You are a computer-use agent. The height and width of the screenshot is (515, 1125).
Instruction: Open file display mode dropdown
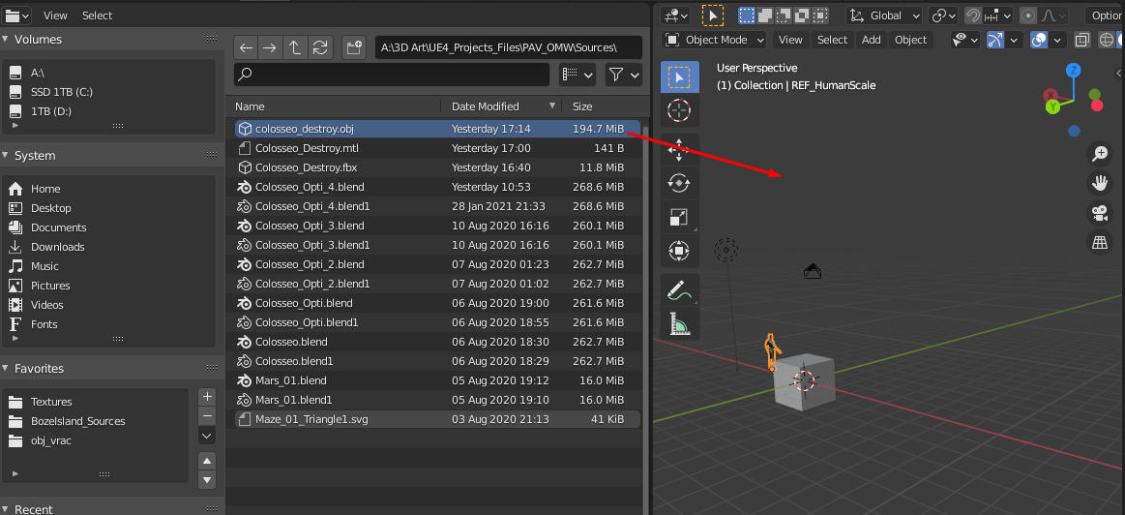pyautogui.click(x=577, y=74)
